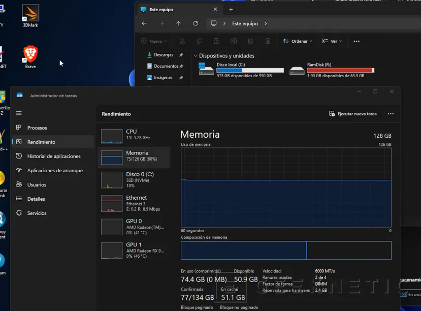The image size is (421, 311).
Task: Add a new File Explorer tab
Action: pyautogui.click(x=231, y=9)
